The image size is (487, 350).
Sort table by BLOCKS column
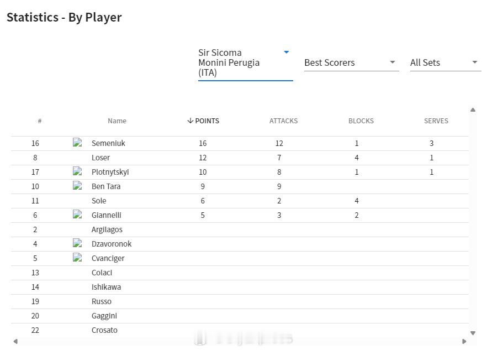361,121
